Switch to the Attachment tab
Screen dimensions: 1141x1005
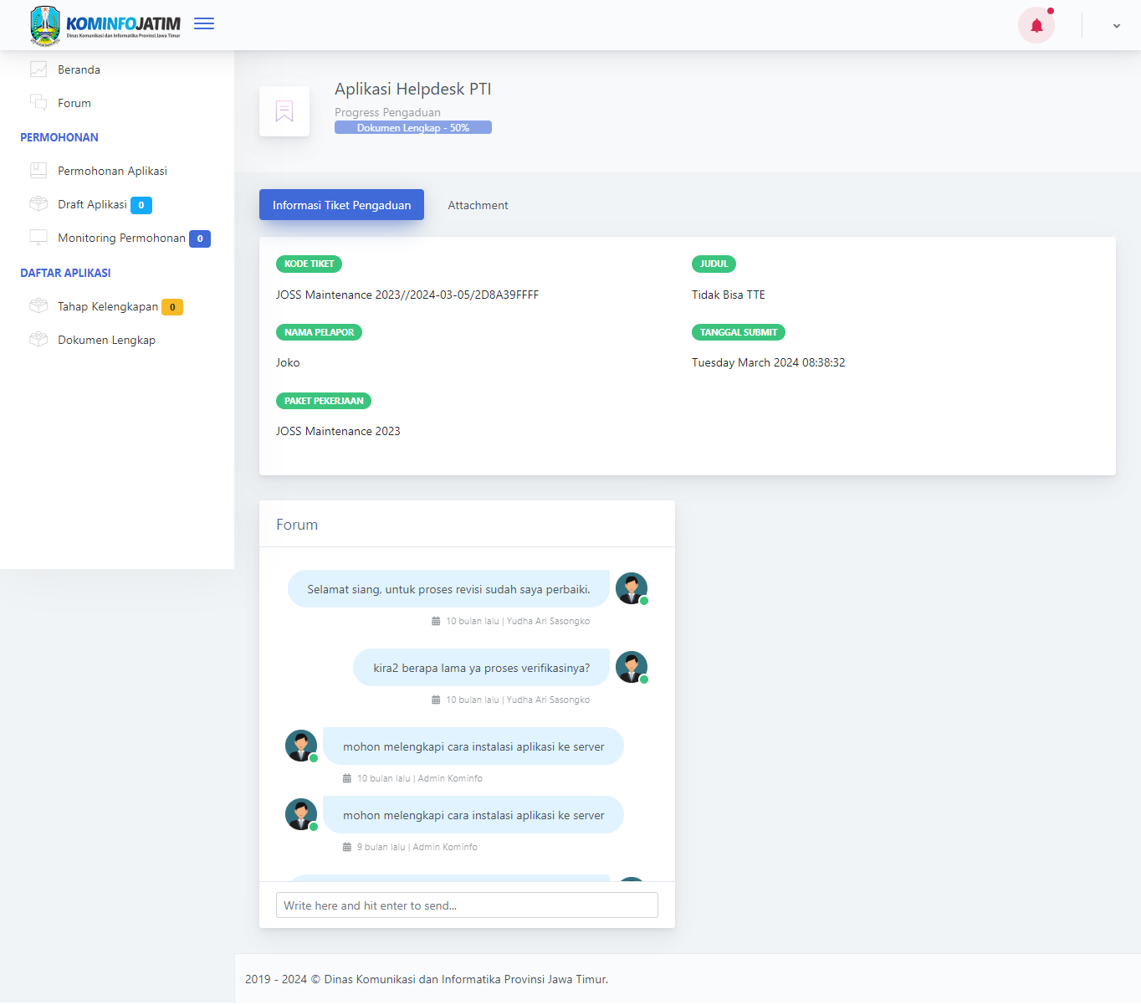click(x=478, y=205)
